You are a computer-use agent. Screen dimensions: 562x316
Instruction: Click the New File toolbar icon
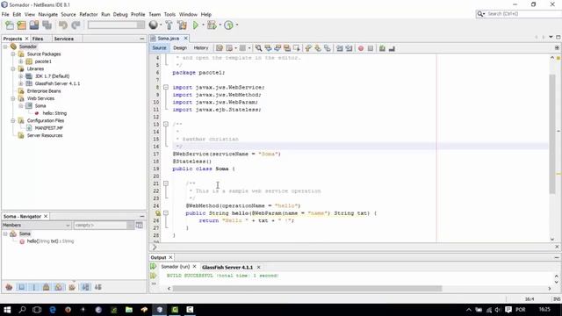(10, 25)
